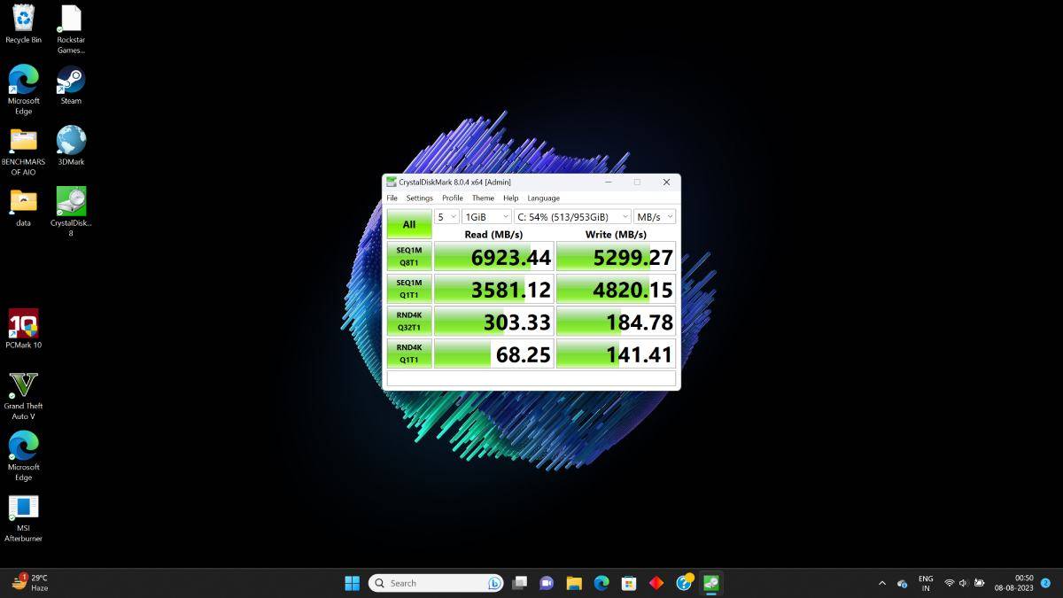The height and width of the screenshot is (598, 1063).
Task: Run the SEQ1M Q8T1 test
Action: pos(409,256)
